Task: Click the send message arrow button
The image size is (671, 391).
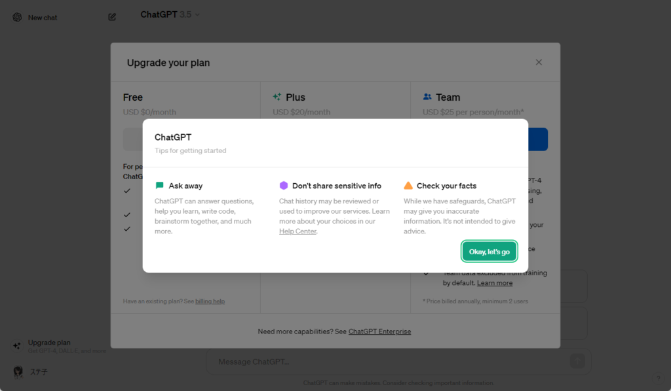Action: 577,361
